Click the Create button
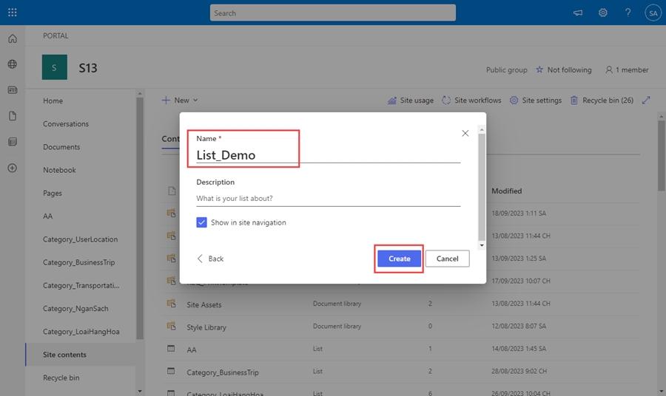Image resolution: width=666 pixels, height=396 pixels. pos(399,259)
